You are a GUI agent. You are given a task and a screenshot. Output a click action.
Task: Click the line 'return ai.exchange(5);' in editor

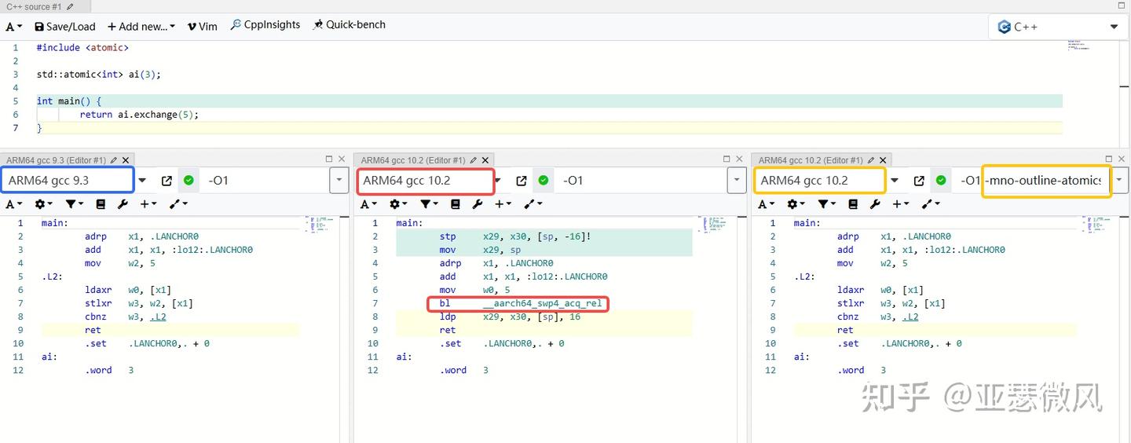(x=139, y=114)
